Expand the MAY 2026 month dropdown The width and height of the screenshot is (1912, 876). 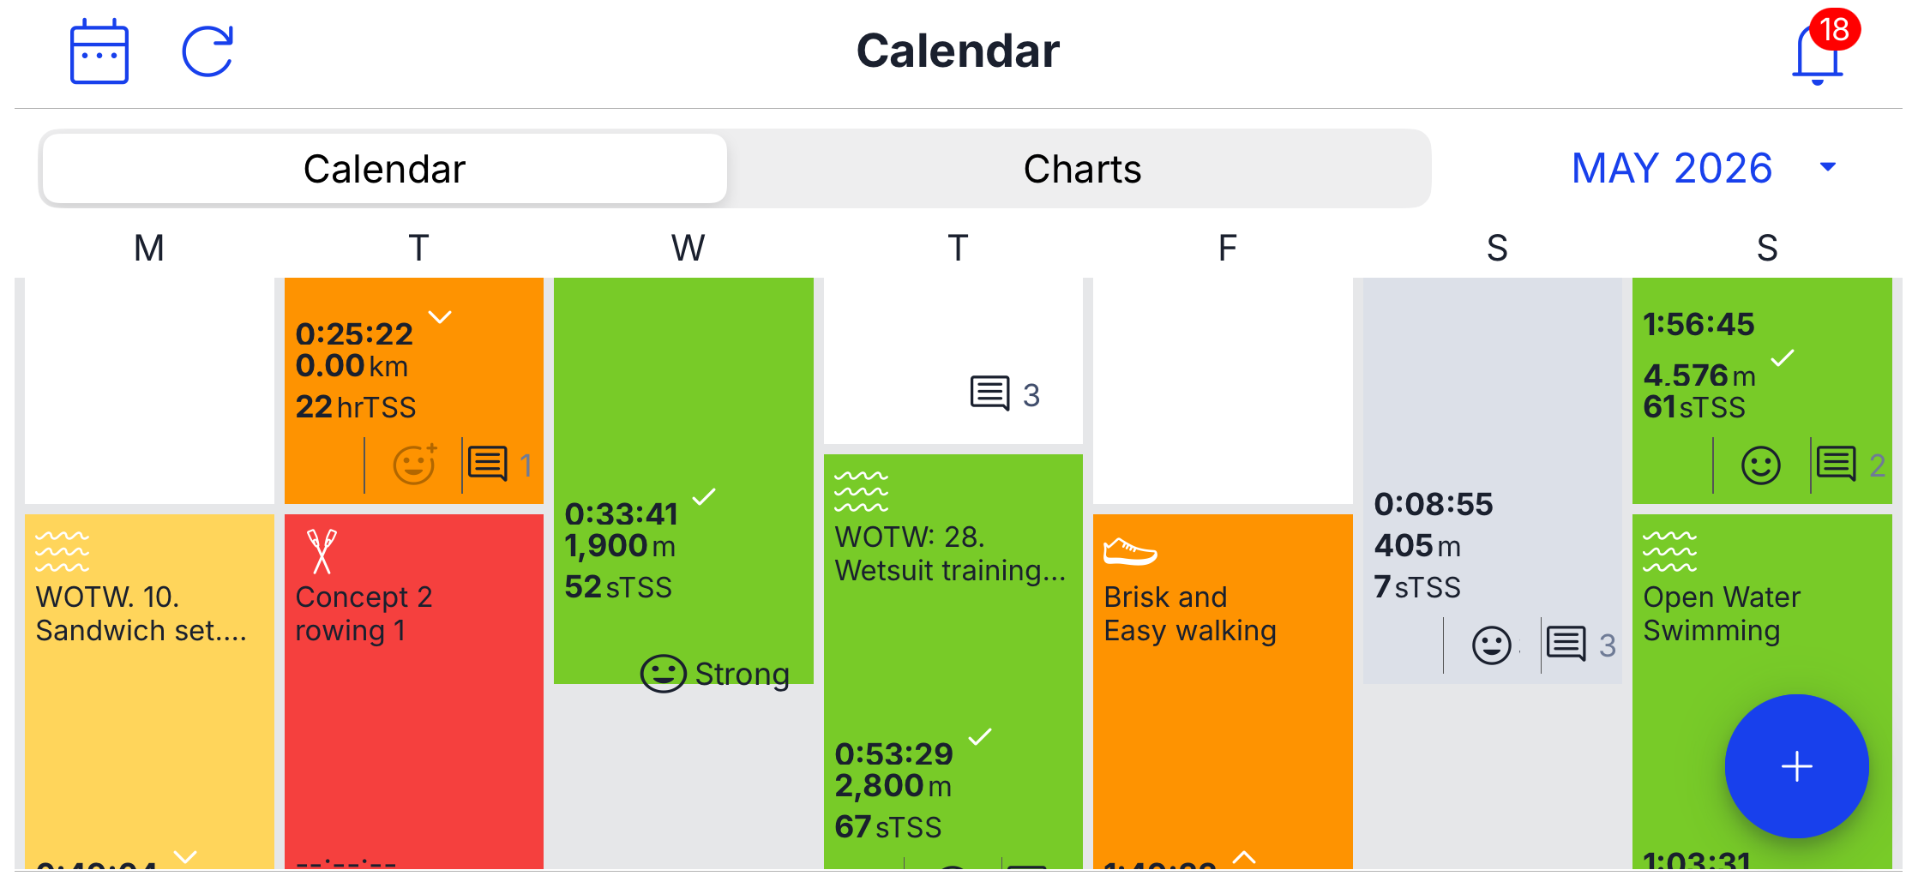click(x=1827, y=167)
